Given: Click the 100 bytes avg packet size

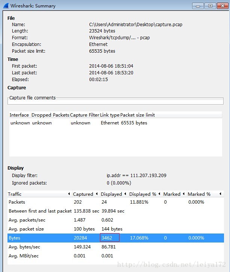Looking at the screenshot, I should click(84, 229).
